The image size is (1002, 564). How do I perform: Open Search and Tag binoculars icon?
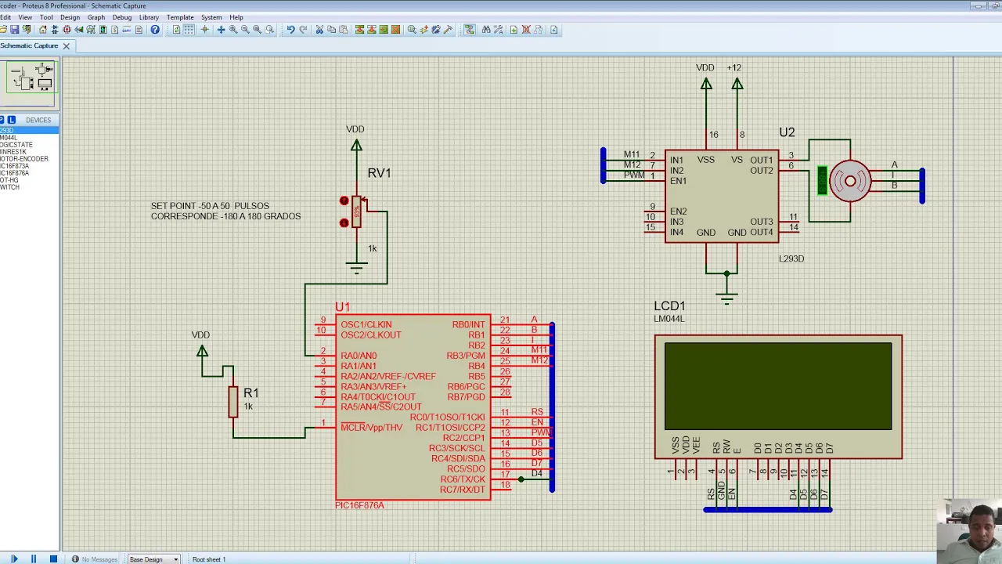click(486, 30)
